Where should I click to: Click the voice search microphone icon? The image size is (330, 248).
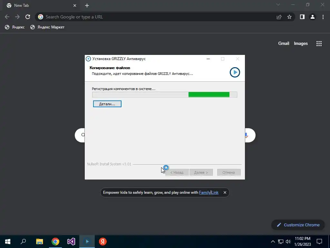(x=247, y=135)
